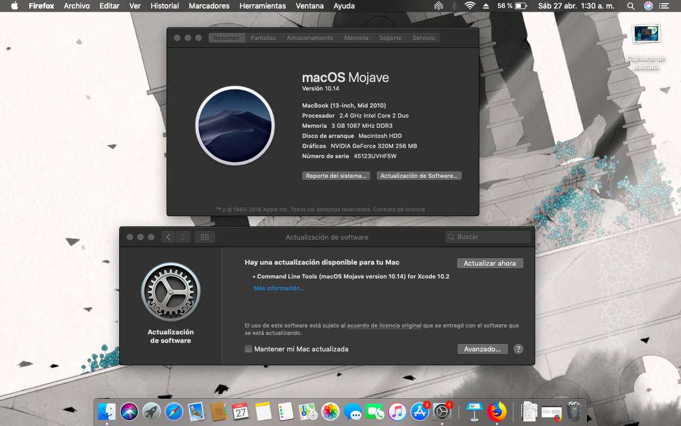681x426 pixels.
Task: Open Keynote podium icon in dock
Action: (x=474, y=411)
